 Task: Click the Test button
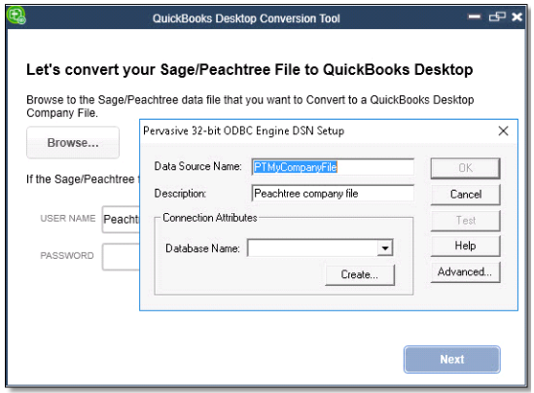pos(465,221)
